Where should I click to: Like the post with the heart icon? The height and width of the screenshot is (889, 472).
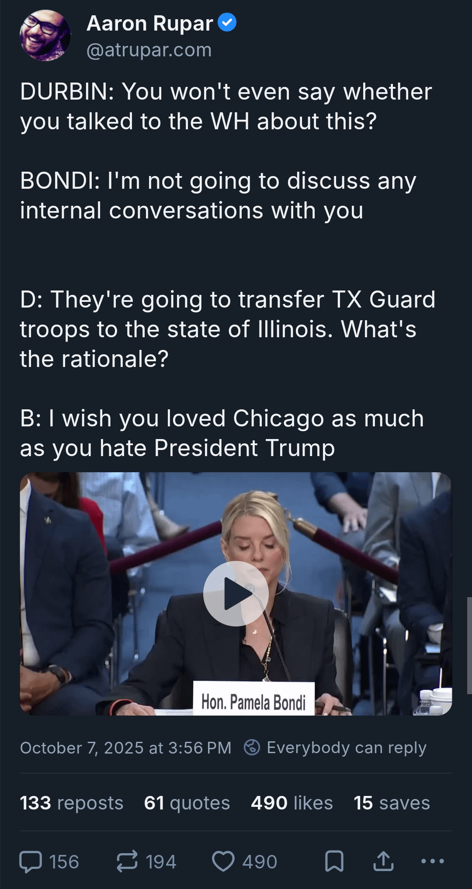(x=223, y=861)
